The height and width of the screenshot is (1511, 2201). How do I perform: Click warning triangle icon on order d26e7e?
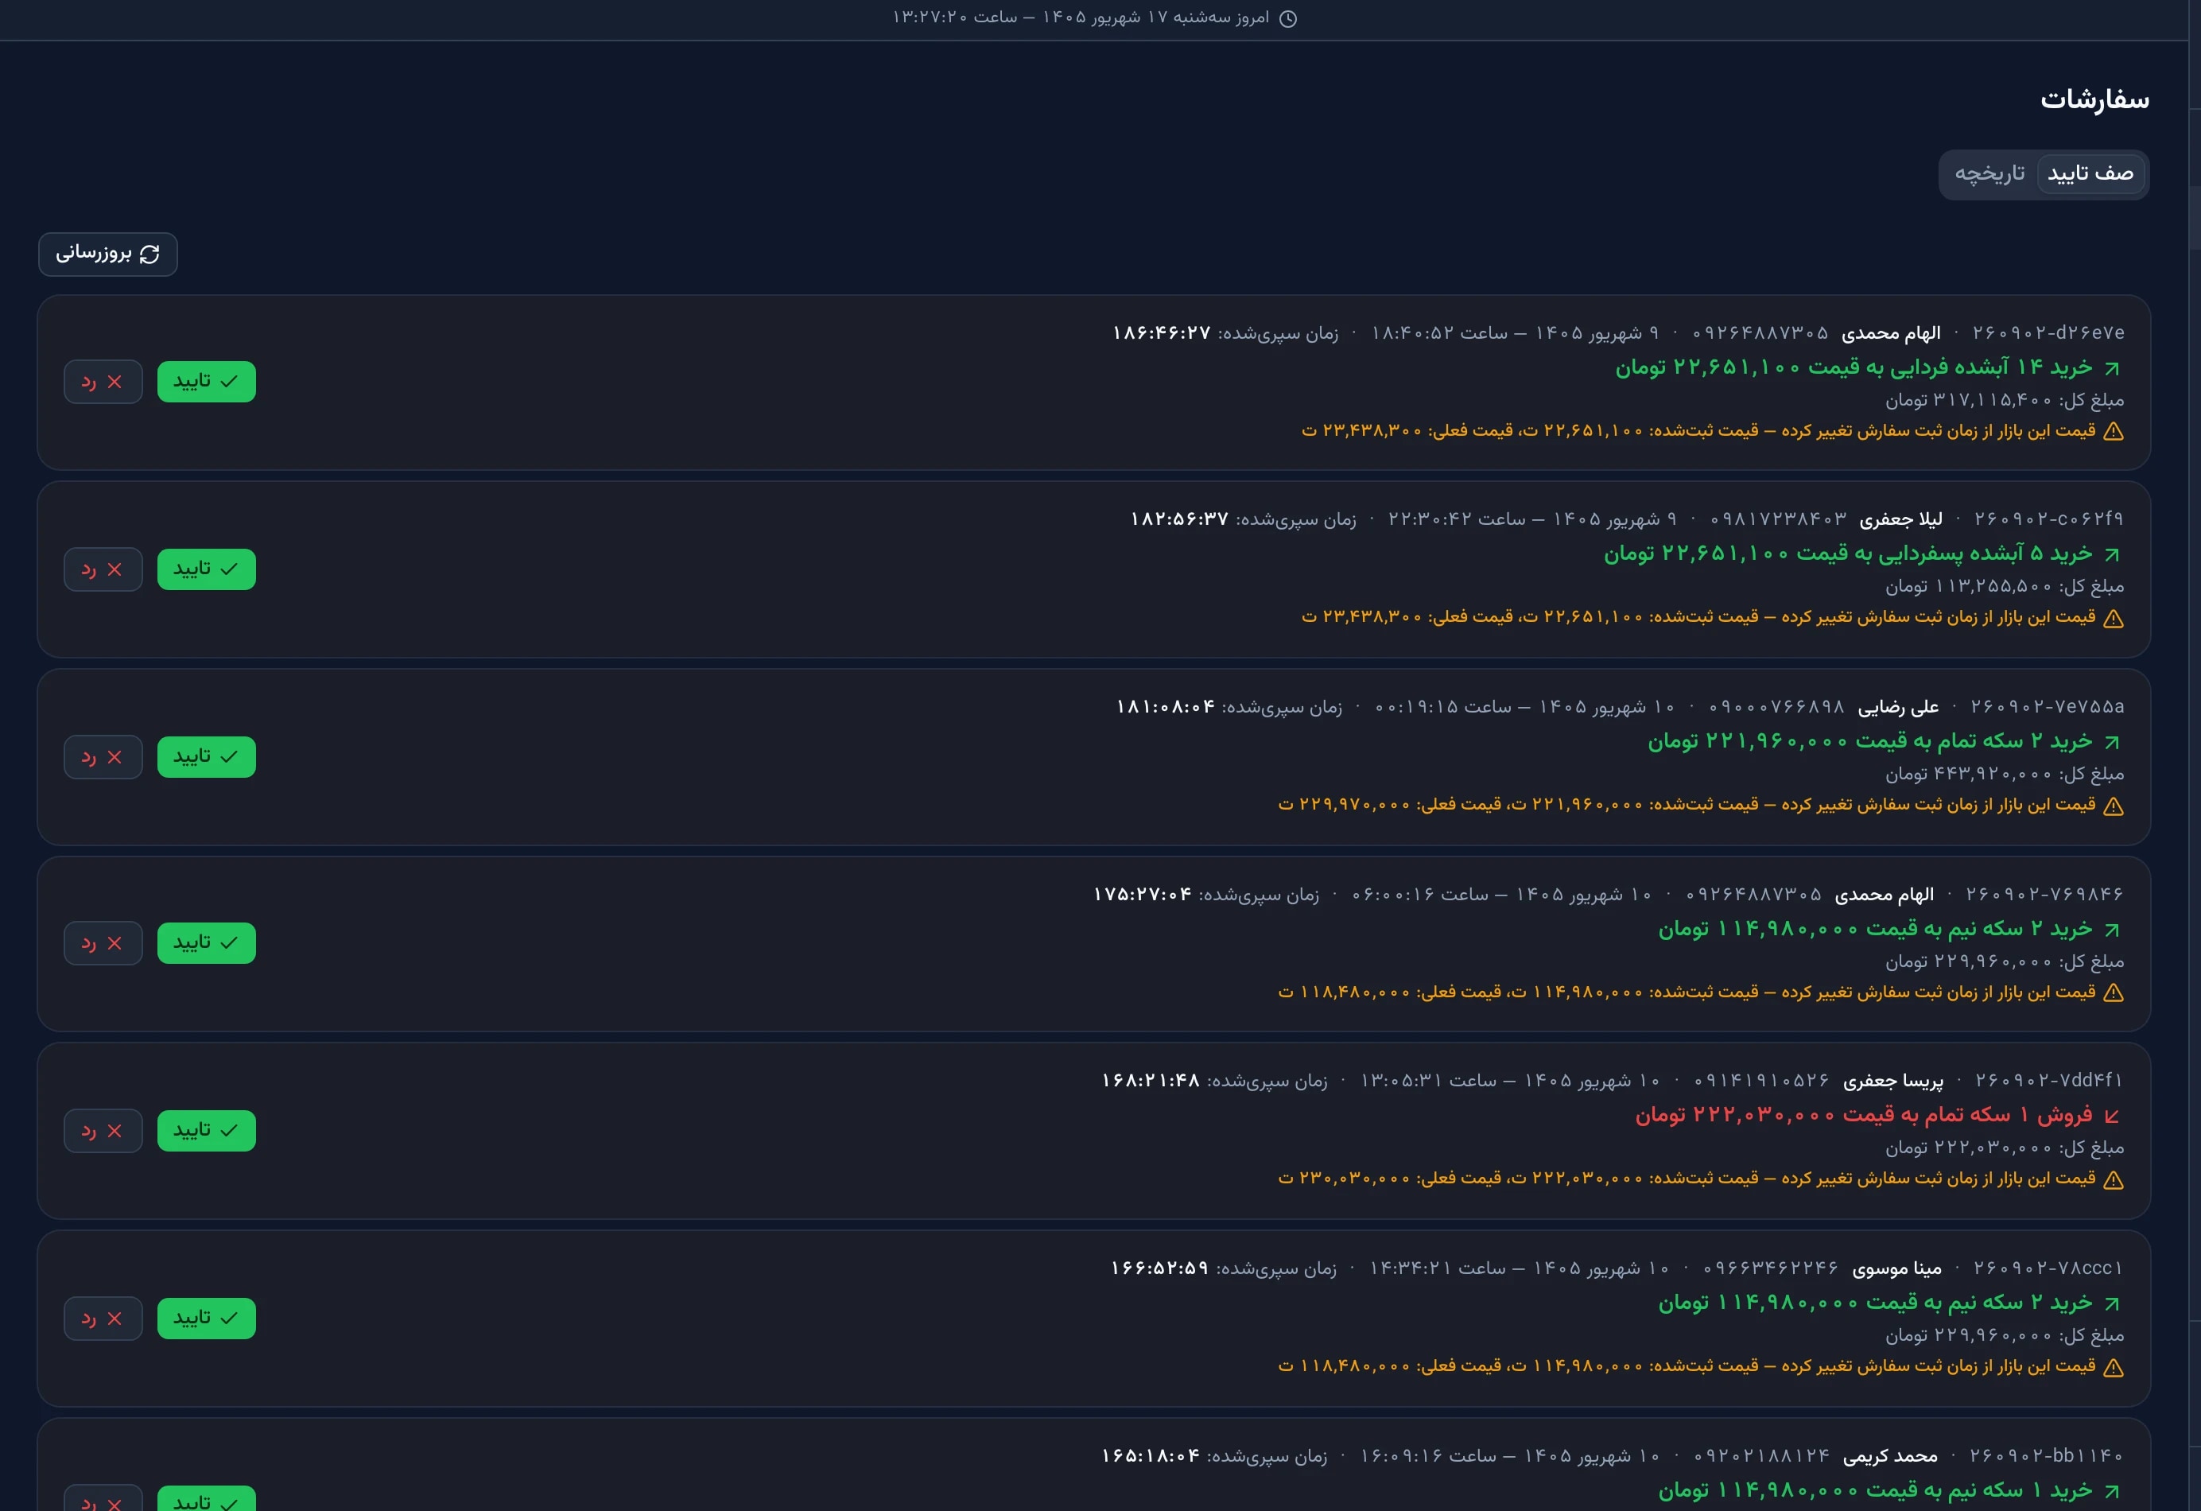point(2113,432)
